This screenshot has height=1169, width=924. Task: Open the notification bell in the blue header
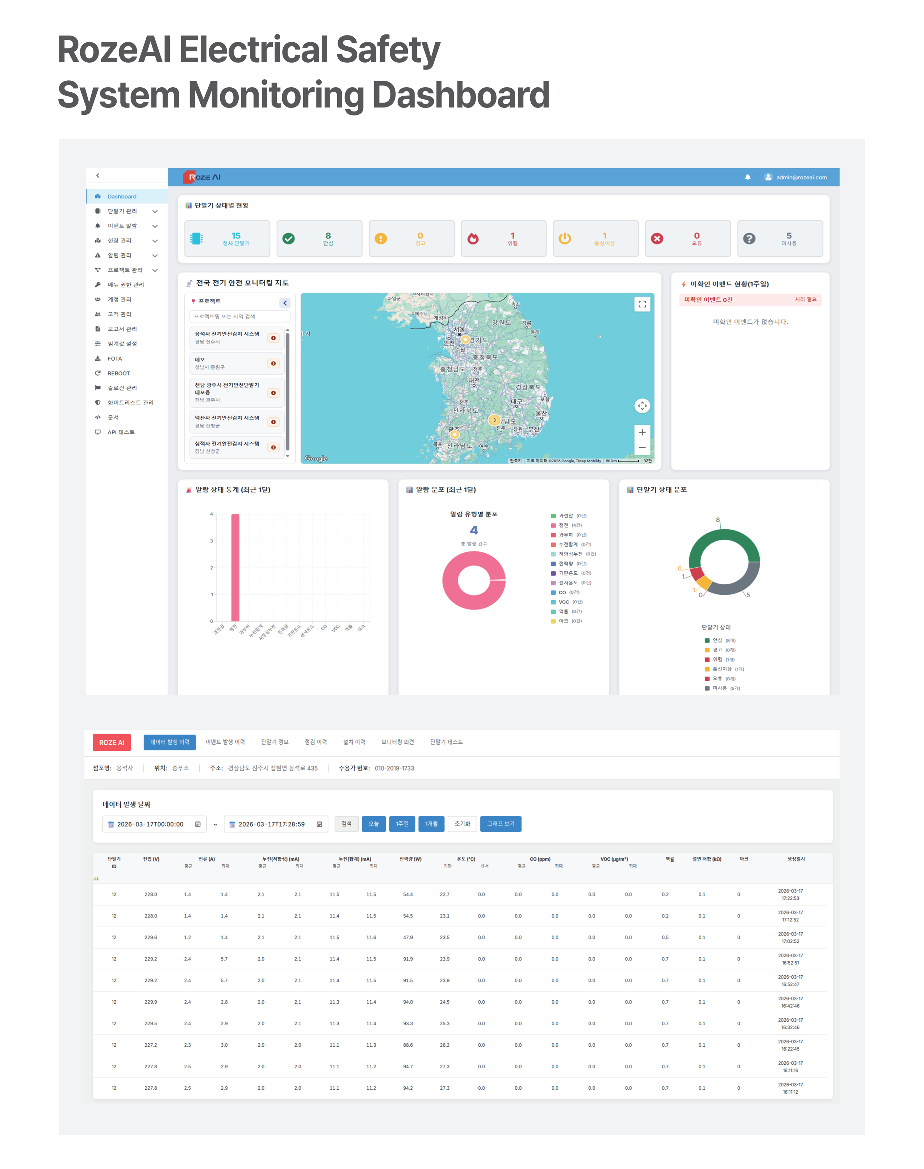pos(748,177)
